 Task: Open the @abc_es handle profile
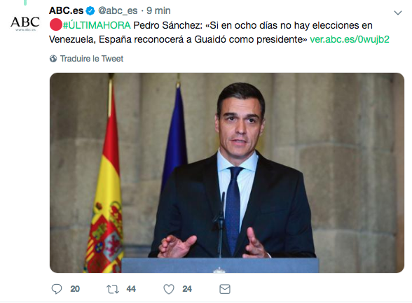tap(118, 11)
